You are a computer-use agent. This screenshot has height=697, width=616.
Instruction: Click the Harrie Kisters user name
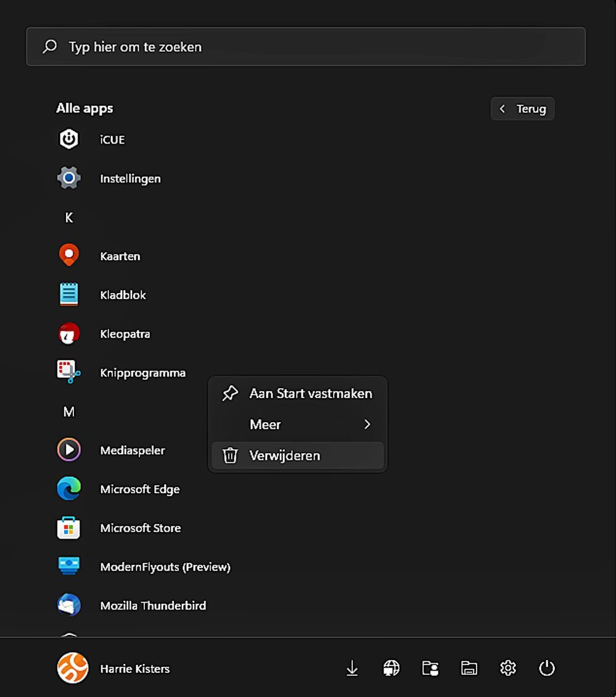coord(135,669)
